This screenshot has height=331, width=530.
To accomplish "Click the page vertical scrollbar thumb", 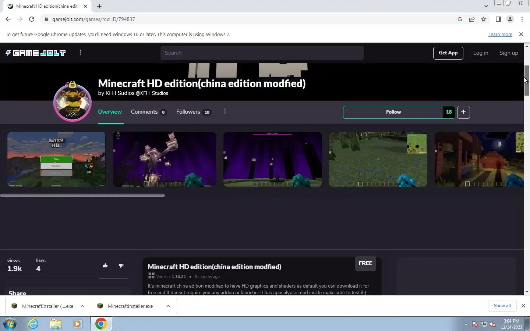I will click(527, 81).
